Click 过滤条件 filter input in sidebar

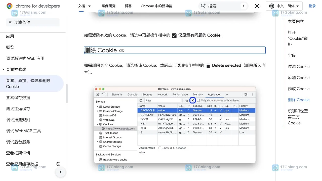click(33, 22)
